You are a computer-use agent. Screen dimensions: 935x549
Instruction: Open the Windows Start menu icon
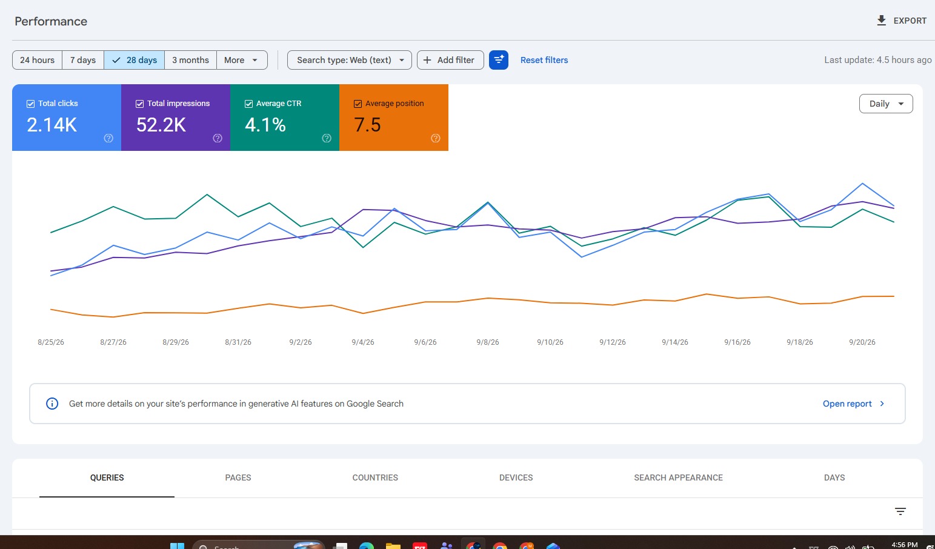177,545
